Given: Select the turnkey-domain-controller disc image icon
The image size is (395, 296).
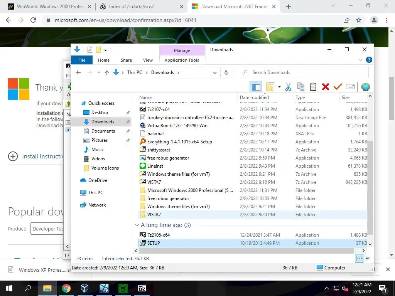Looking at the screenshot, I should pyautogui.click(x=143, y=118).
